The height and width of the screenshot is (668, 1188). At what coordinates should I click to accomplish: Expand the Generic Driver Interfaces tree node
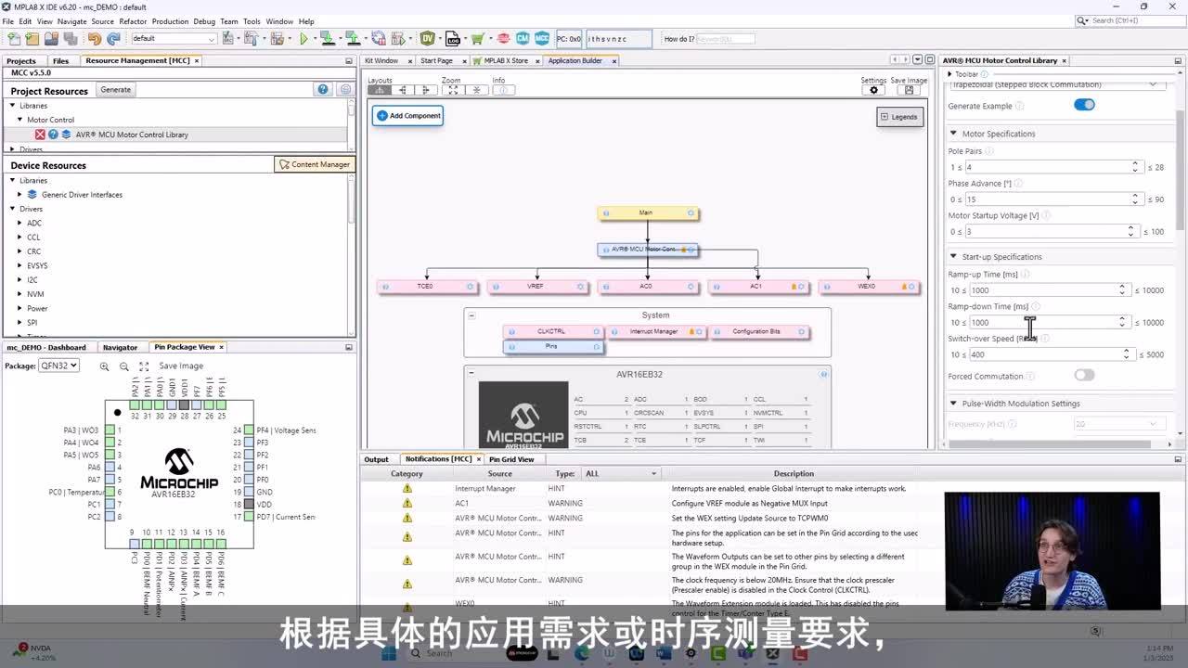(19, 195)
